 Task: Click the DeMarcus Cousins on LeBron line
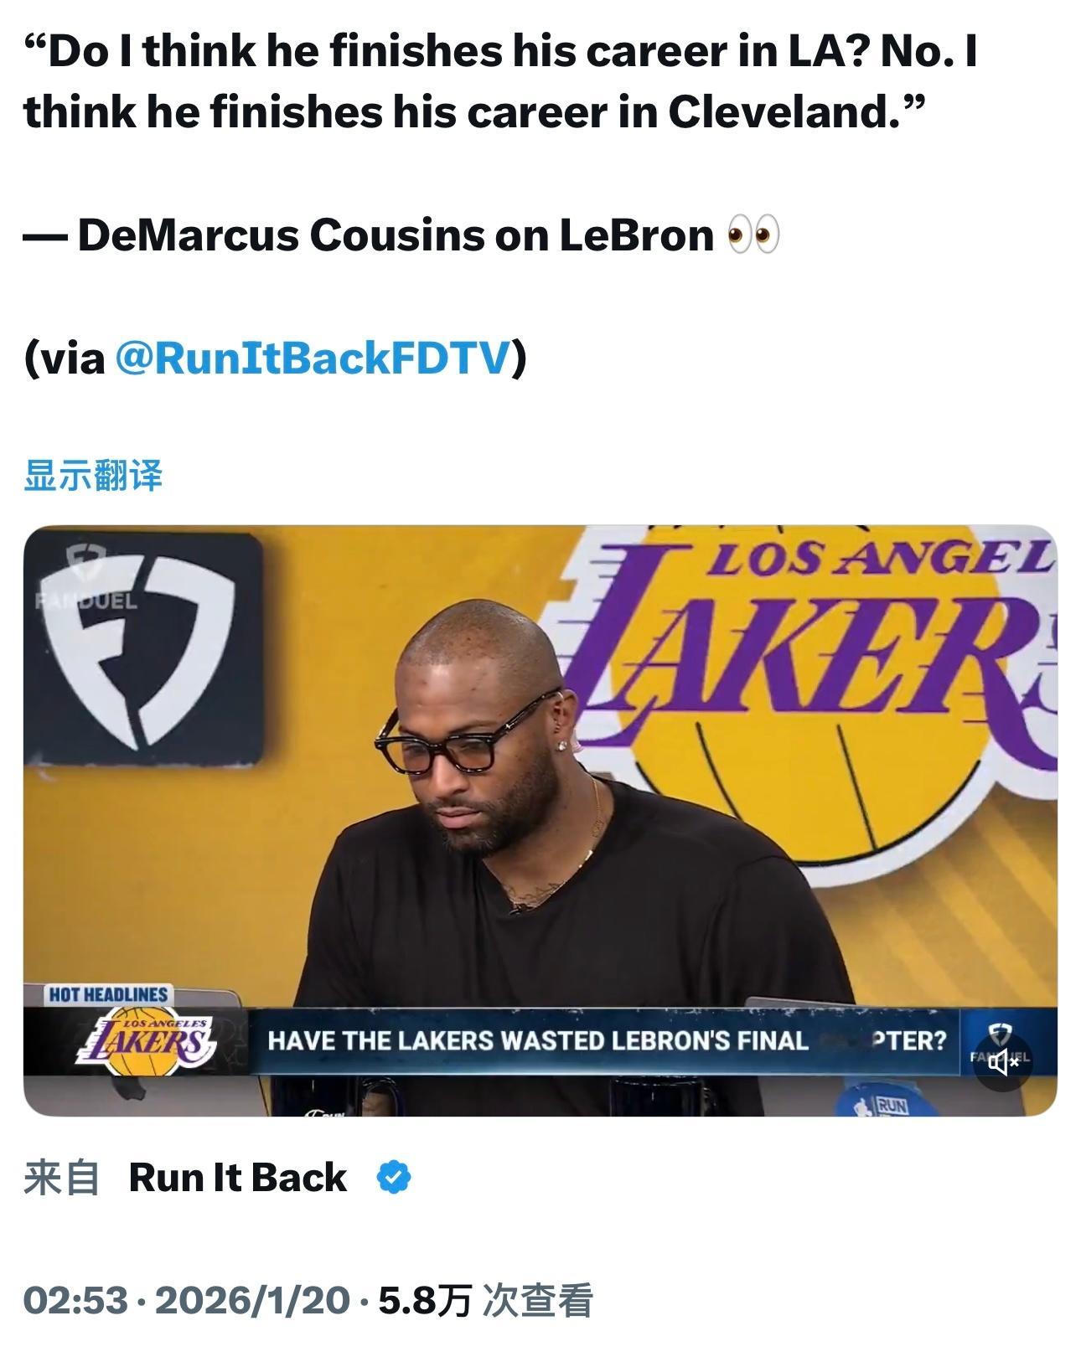point(396,235)
